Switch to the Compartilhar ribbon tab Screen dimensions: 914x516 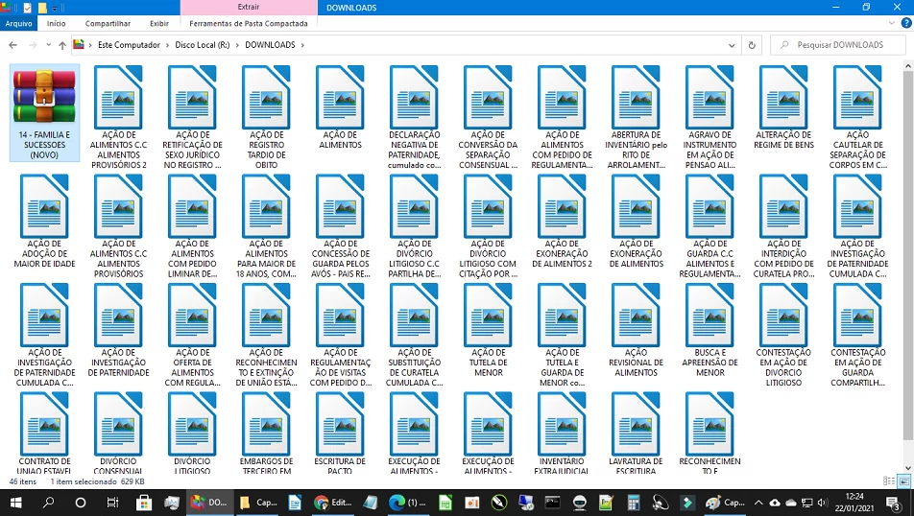pos(108,23)
